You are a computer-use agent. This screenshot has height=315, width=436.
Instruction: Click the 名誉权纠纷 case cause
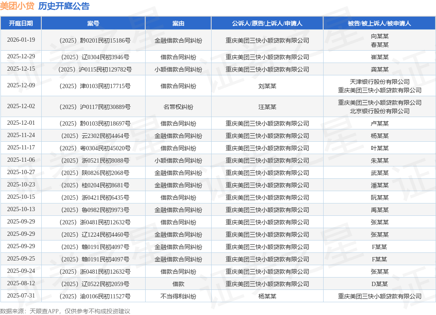[x=178, y=107]
